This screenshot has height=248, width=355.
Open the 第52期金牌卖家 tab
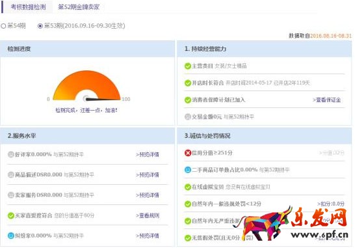point(79,7)
